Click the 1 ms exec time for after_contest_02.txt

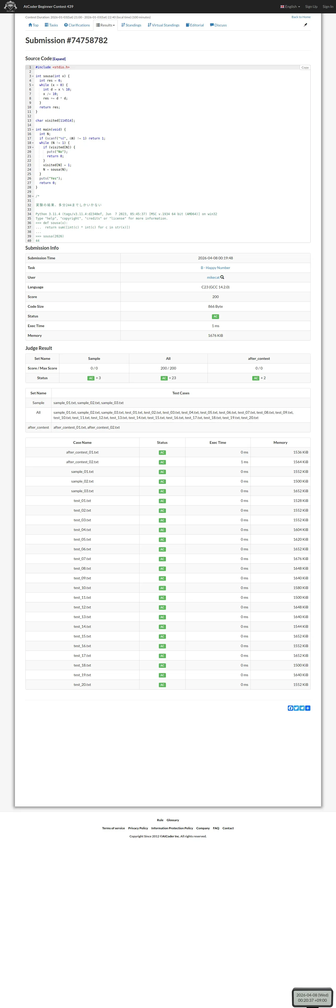pos(218,462)
